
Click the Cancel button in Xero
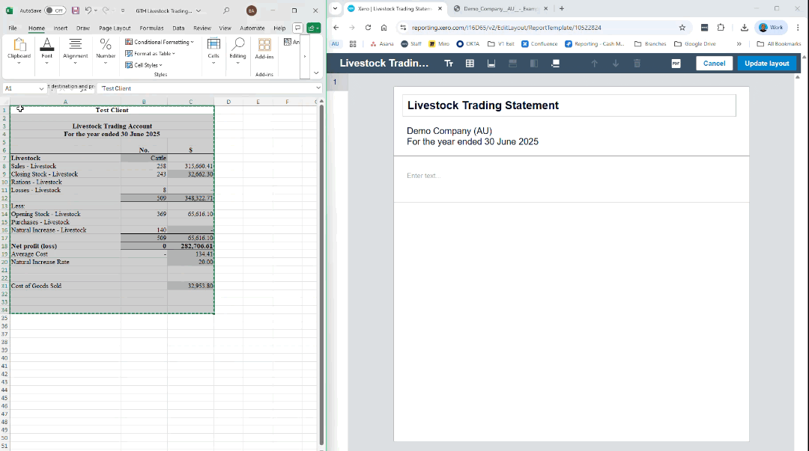[x=714, y=64]
